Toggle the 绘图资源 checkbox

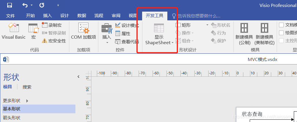[281, 33]
